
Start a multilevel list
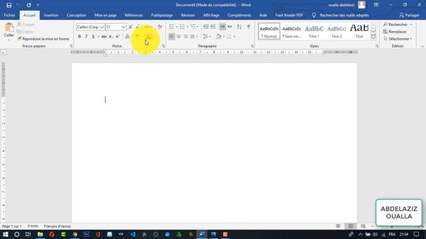pyautogui.click(x=193, y=27)
